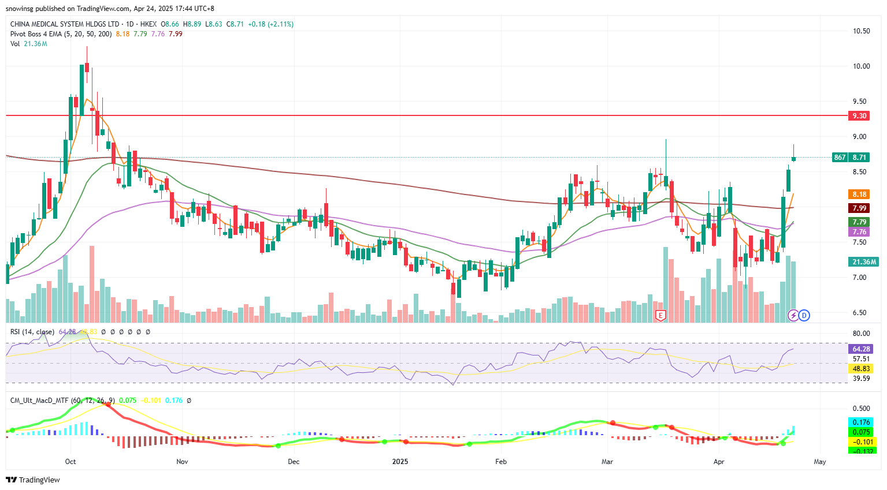887x490 pixels.
Task: Select the Vol indicator legend
Action: point(15,44)
